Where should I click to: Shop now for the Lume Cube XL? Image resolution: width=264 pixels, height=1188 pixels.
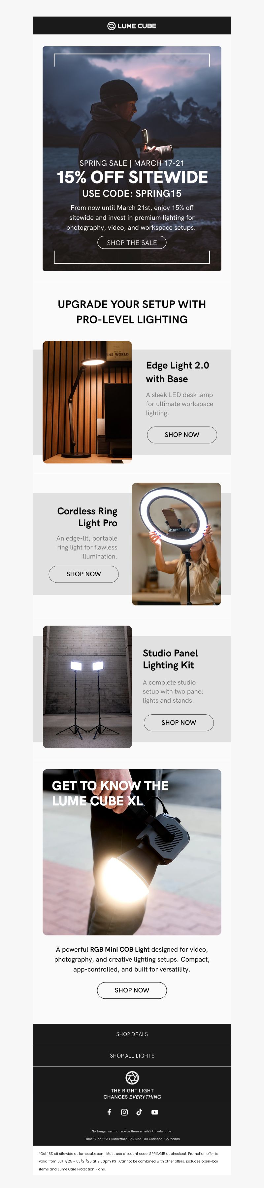pos(132,990)
